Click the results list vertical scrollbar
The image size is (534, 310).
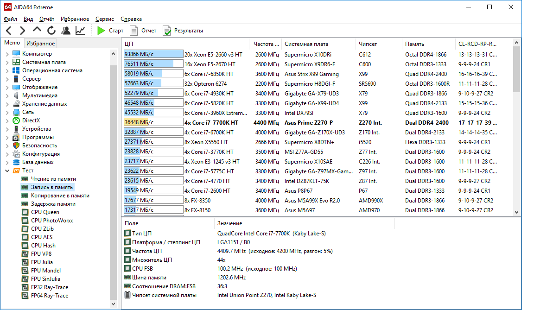click(x=517, y=127)
